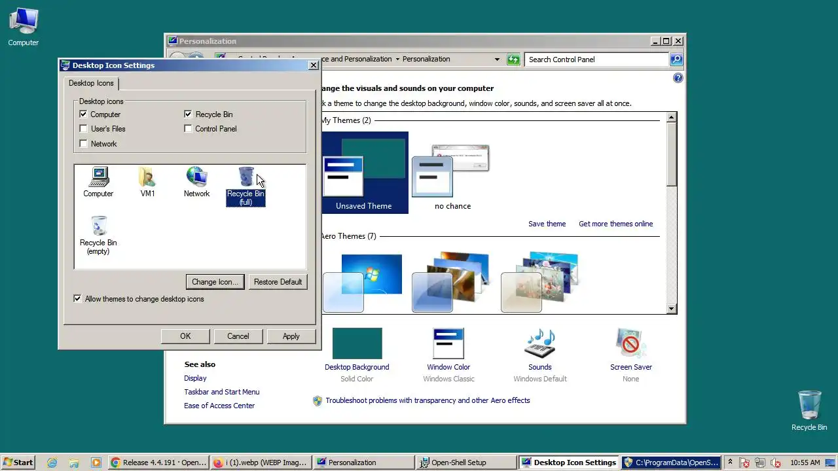Click the shield icon beside Troubleshoot problems
The width and height of the screenshot is (838, 471).
pos(318,400)
